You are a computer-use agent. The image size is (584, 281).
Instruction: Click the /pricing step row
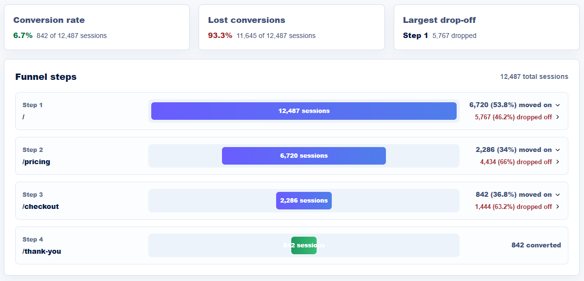click(292, 156)
